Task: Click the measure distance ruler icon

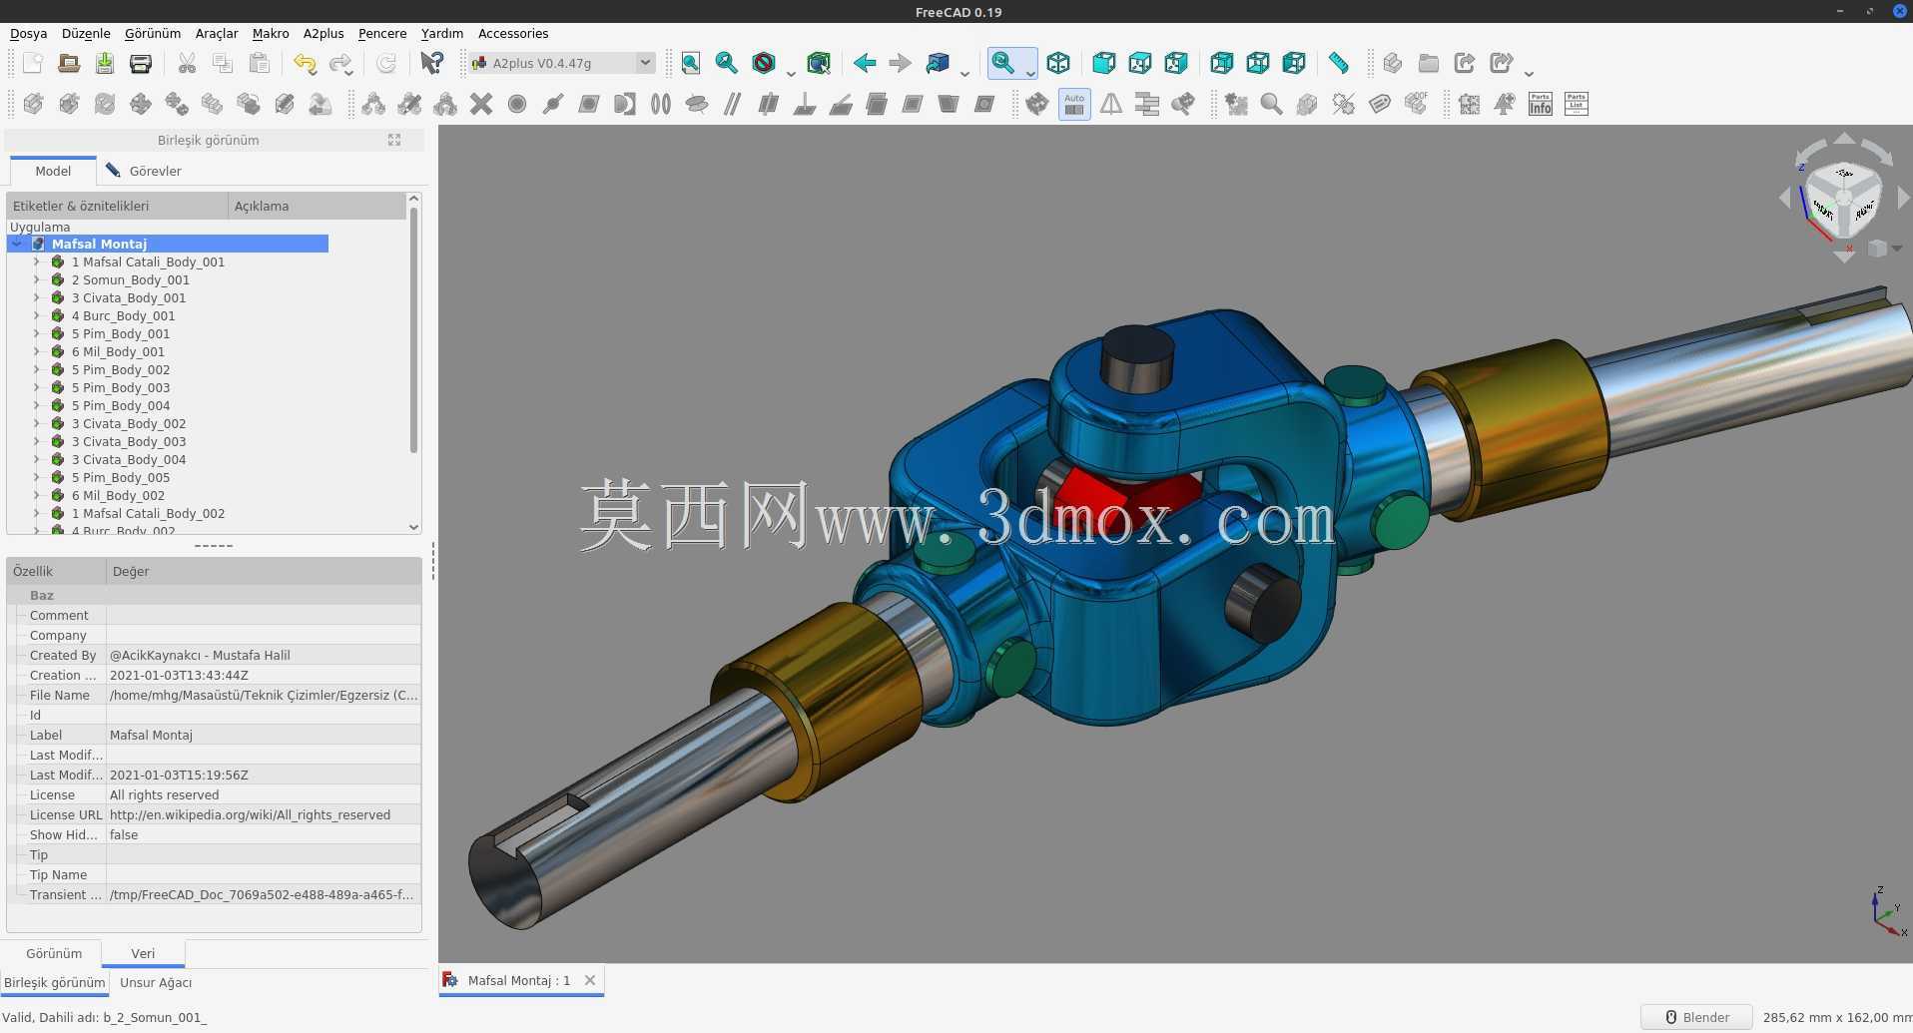Action: click(1339, 64)
